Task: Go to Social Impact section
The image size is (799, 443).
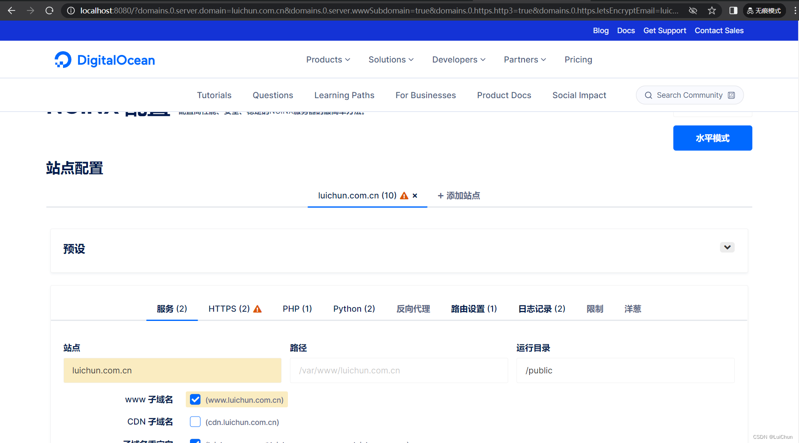Action: (579, 95)
